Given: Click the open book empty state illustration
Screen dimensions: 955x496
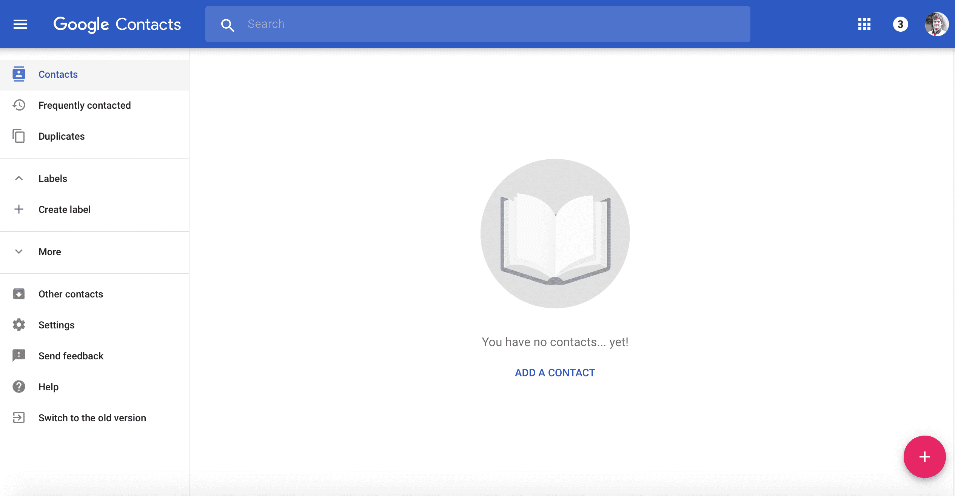Looking at the screenshot, I should click(555, 233).
